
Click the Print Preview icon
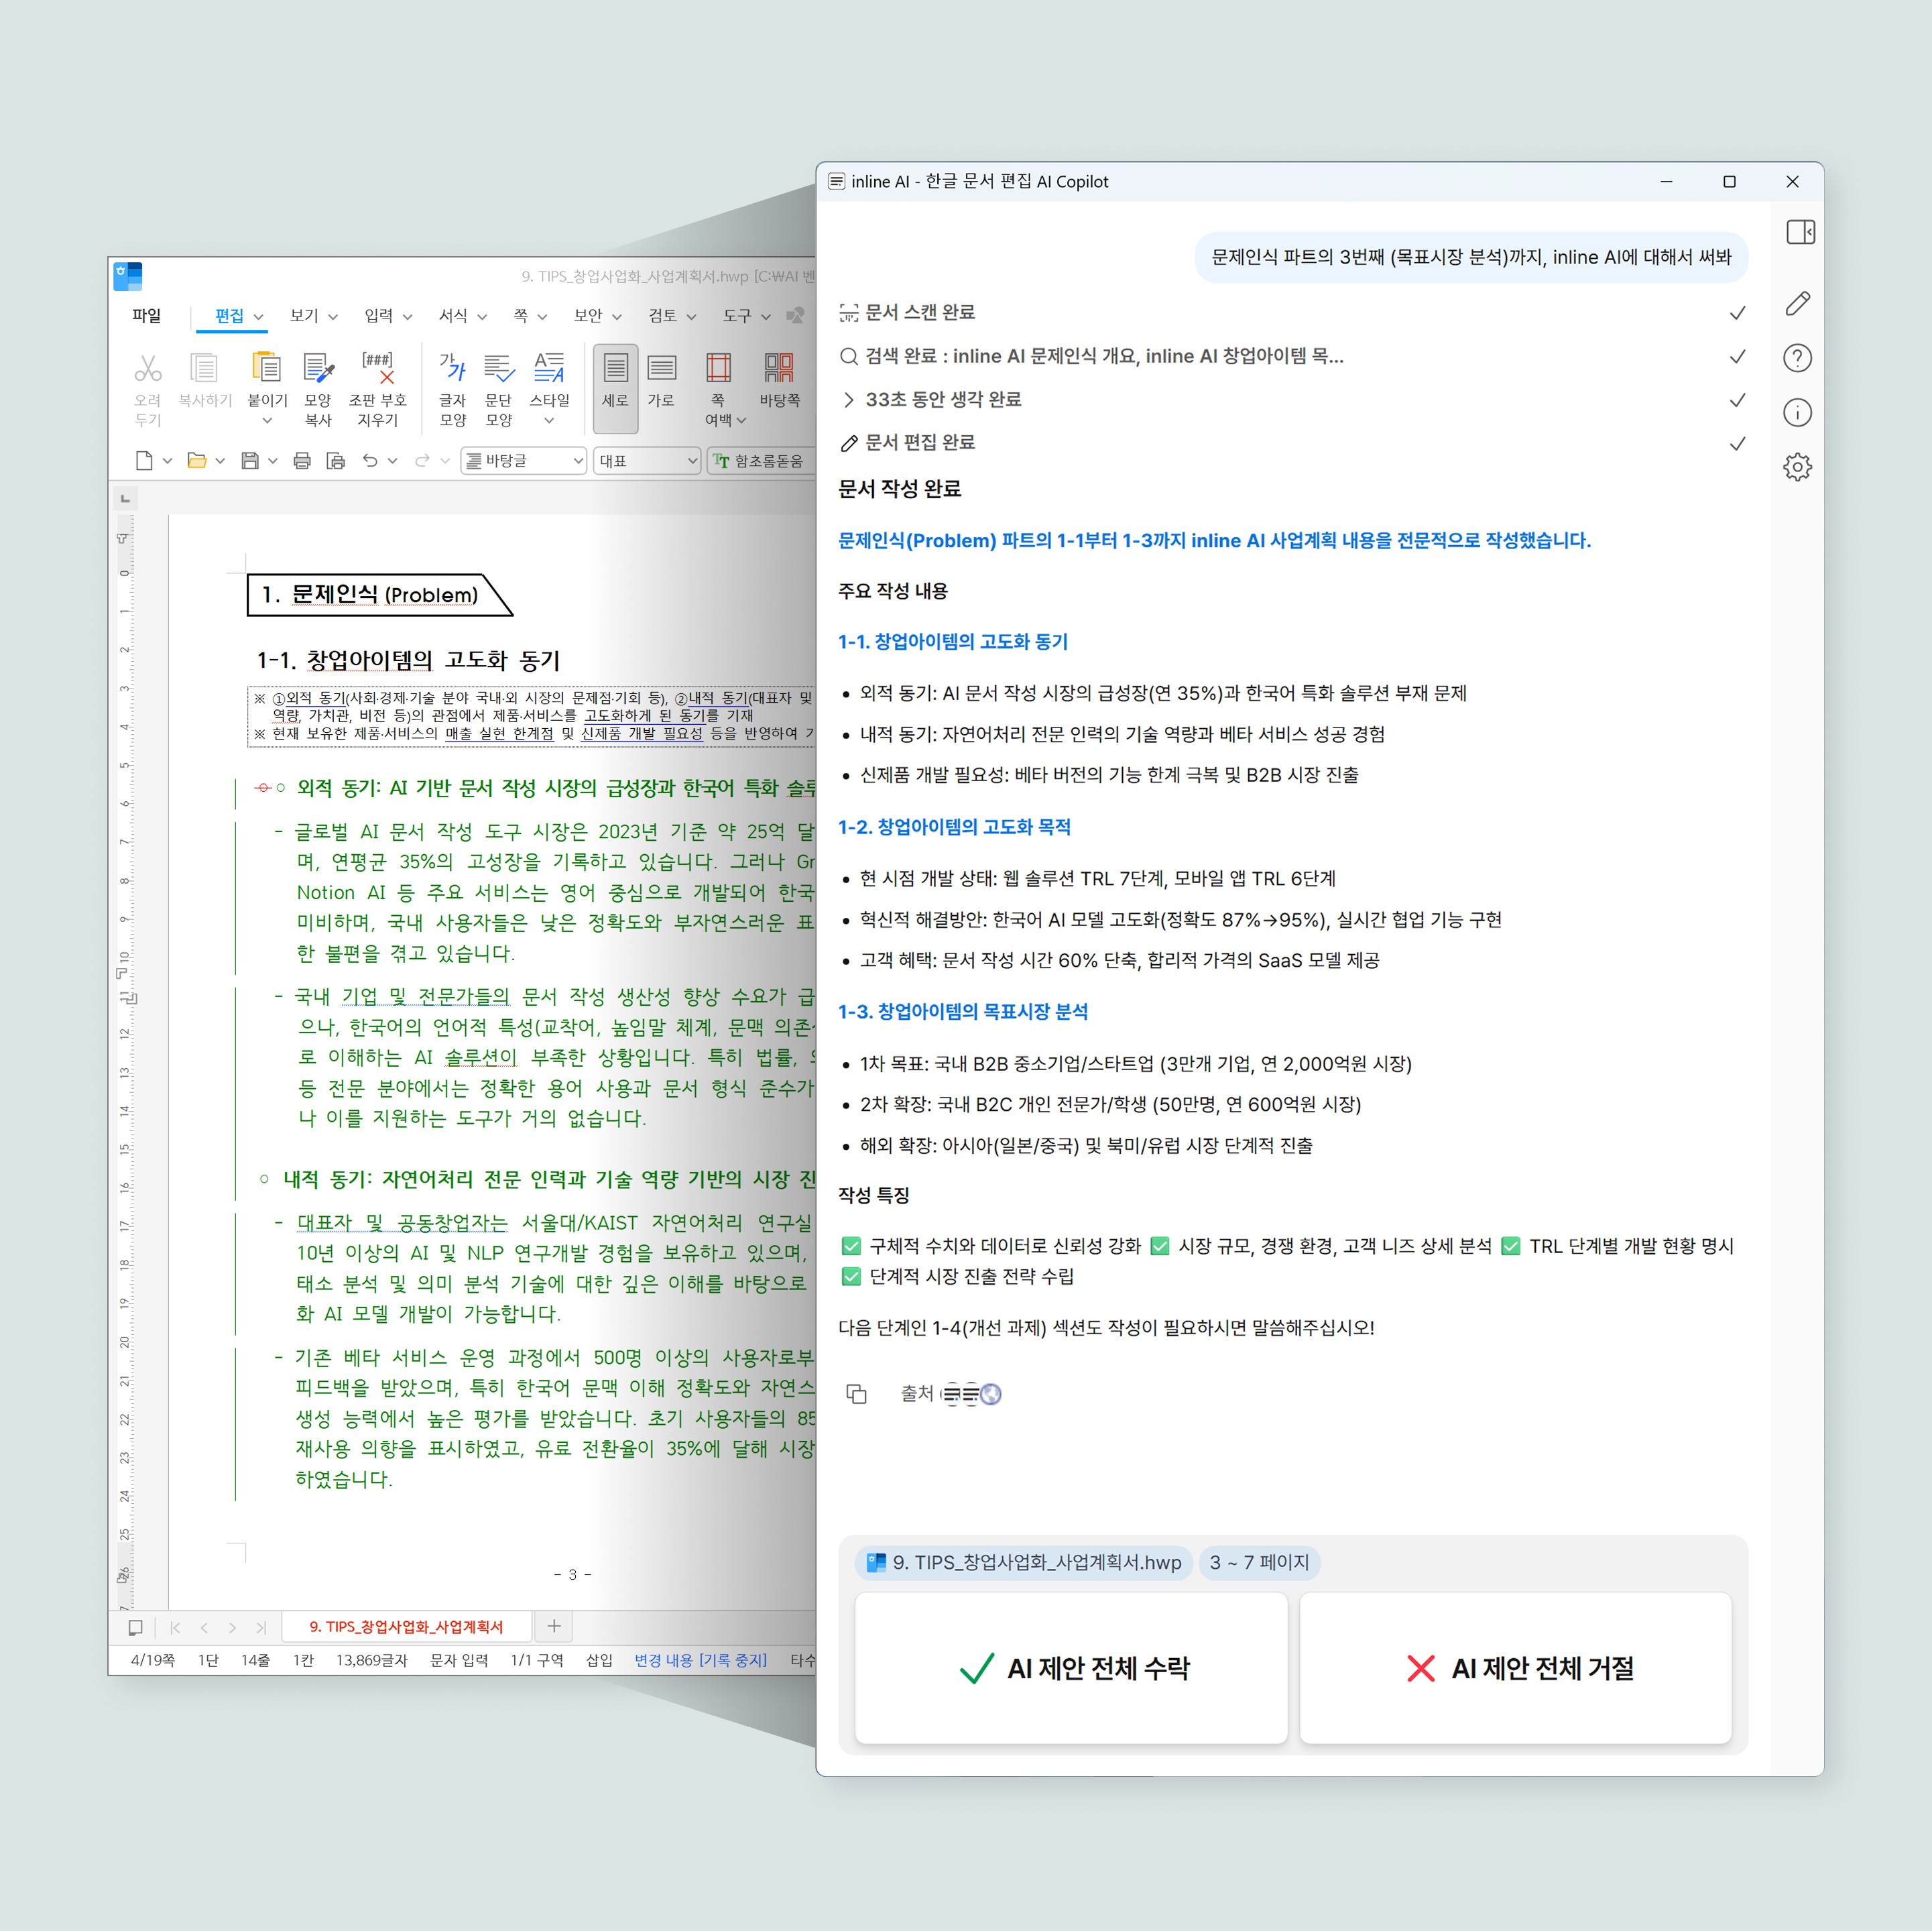click(336, 461)
